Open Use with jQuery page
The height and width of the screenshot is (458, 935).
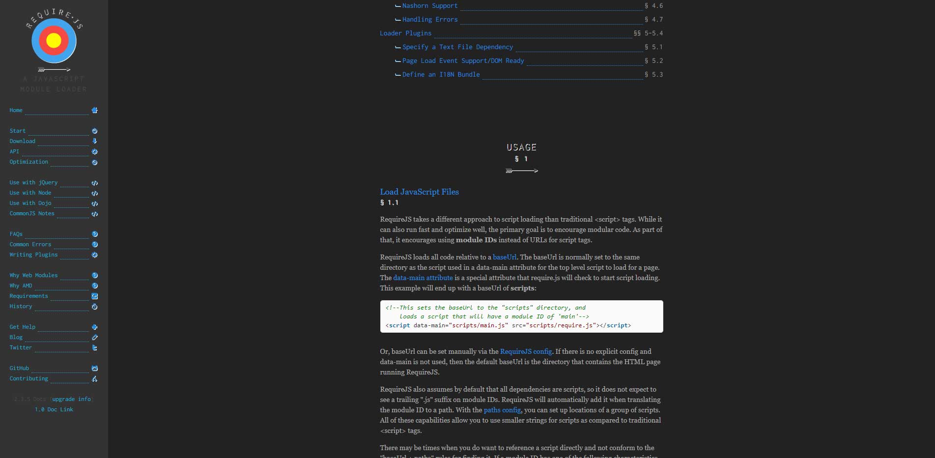(33, 182)
